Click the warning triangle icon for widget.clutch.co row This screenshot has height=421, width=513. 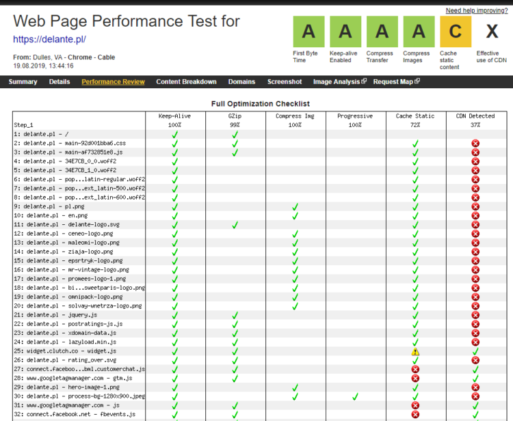pyautogui.click(x=415, y=351)
